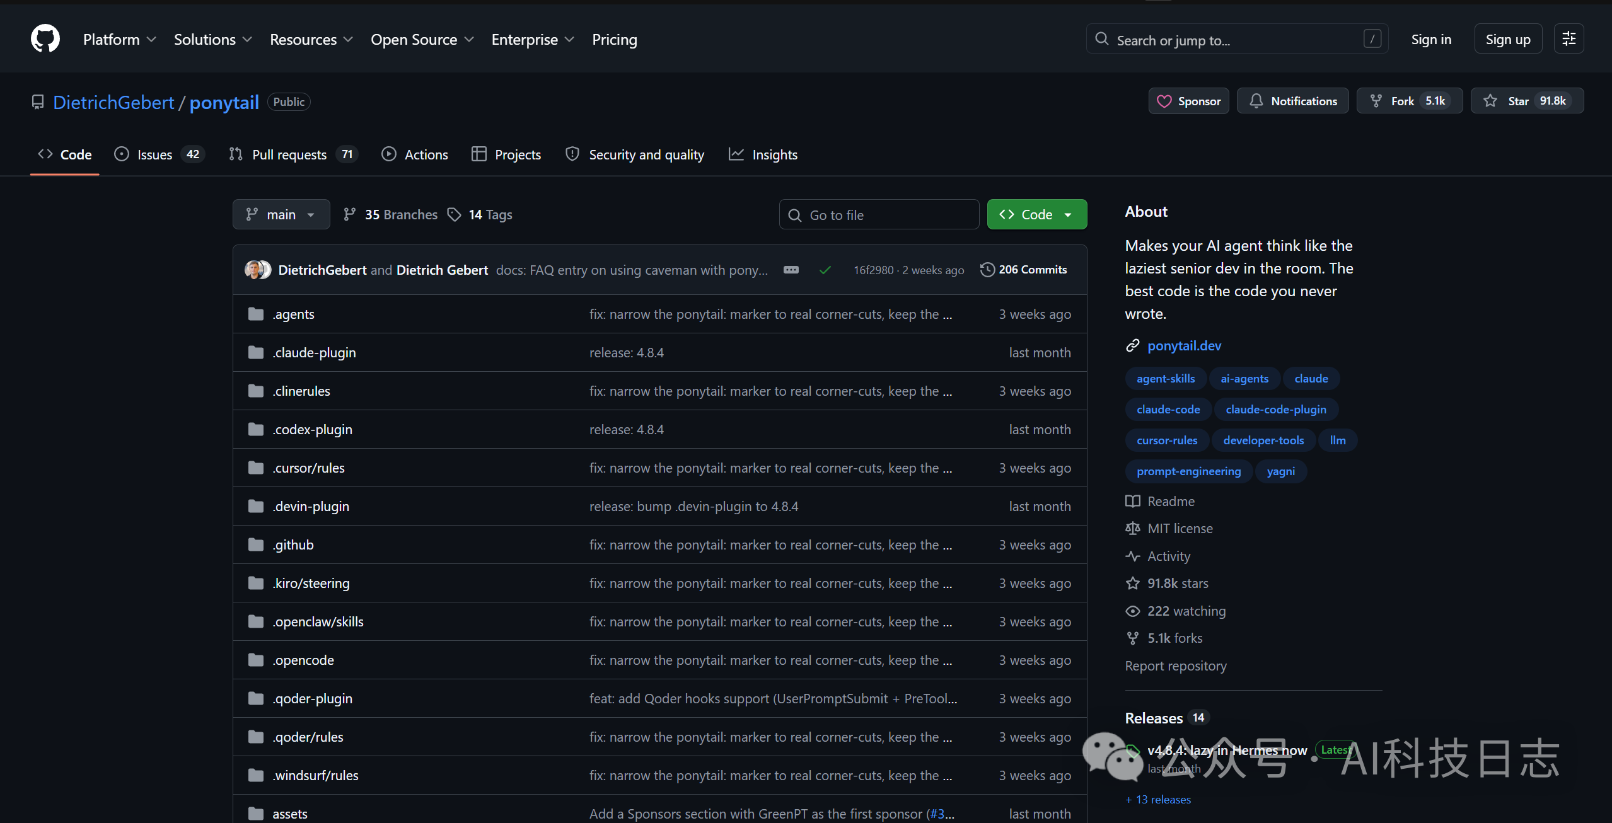The image size is (1612, 823).
Task: Click the GitHub octocat logo
Action: [45, 39]
